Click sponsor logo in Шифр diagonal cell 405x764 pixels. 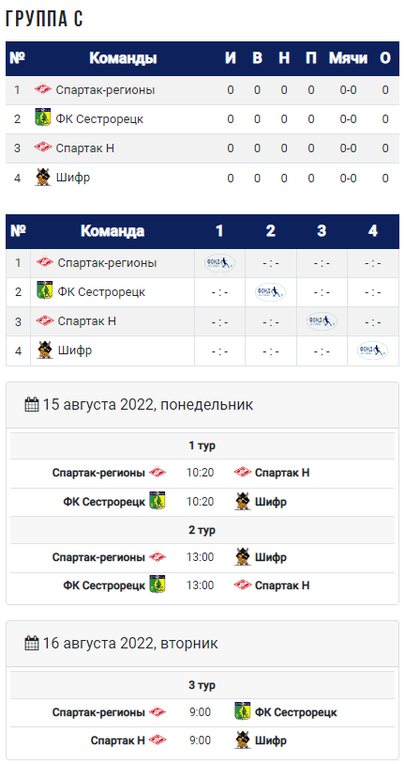(372, 351)
